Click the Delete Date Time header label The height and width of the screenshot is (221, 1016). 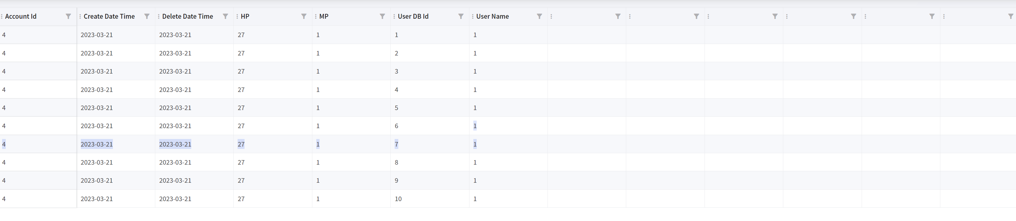click(188, 17)
